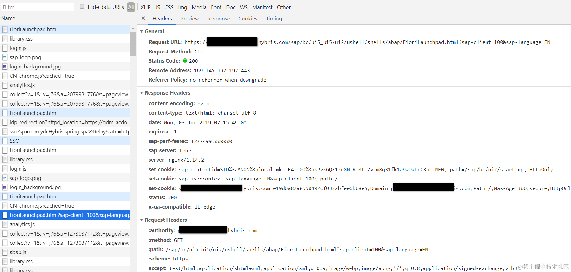This screenshot has width=571, height=272.
Task: Select the second library.css row below FioriLaunchpad.html
Action: [65, 159]
